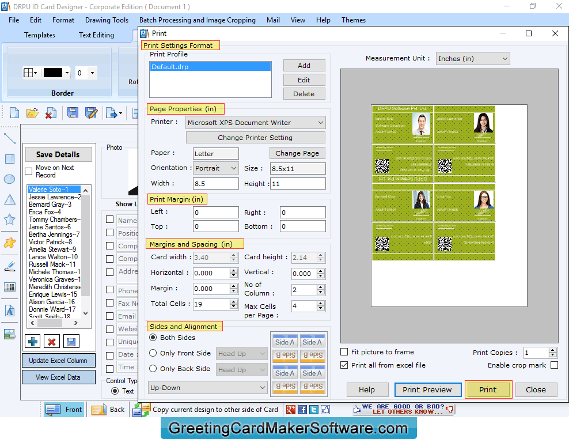Select the Image insert tool
569x439 pixels.
click(x=9, y=334)
